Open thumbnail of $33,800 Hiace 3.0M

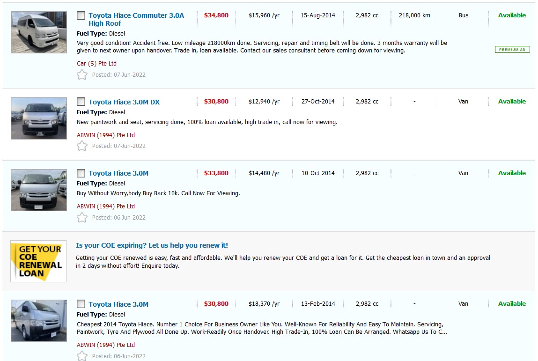(39, 190)
